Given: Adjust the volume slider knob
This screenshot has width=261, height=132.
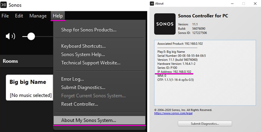Looking at the screenshot, I should tap(31, 36).
